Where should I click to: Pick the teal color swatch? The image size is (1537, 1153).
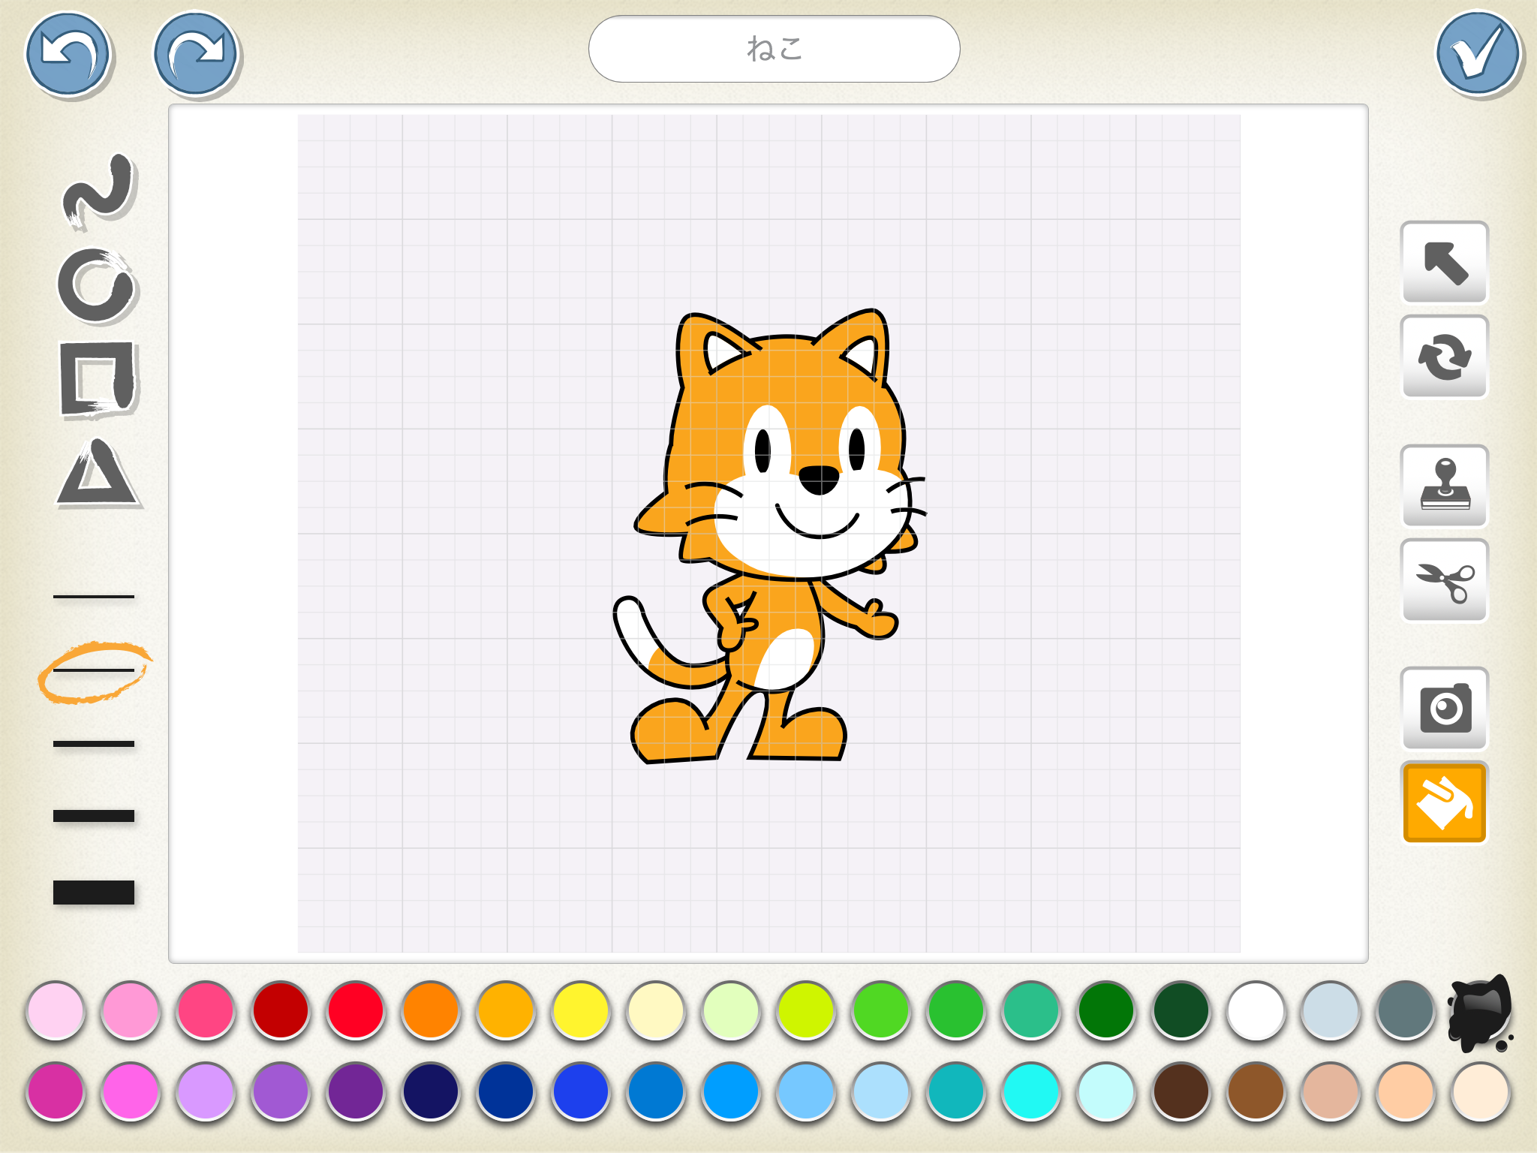tap(955, 1091)
